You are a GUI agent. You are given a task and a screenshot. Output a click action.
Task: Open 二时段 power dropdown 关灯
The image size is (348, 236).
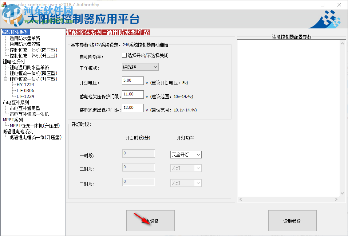(x=186, y=168)
